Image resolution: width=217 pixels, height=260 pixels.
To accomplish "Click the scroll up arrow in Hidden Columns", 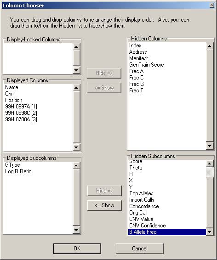I will coord(209,46).
